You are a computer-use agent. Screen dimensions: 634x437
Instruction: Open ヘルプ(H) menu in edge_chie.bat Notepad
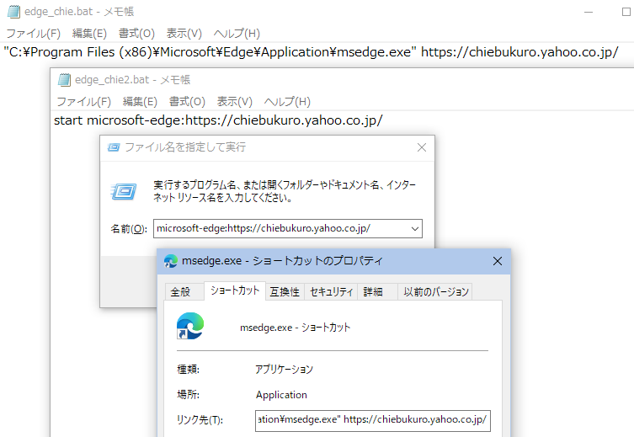(x=237, y=33)
